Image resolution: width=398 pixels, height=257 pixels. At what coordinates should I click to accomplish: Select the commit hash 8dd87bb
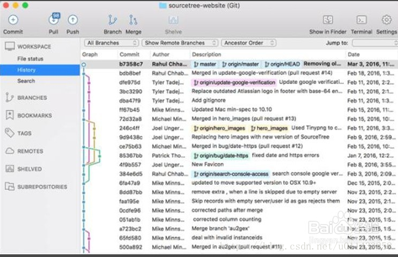pos(130,192)
